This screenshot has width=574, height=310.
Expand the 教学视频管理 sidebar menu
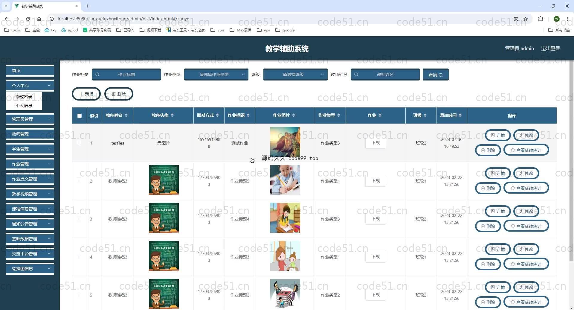[30, 194]
